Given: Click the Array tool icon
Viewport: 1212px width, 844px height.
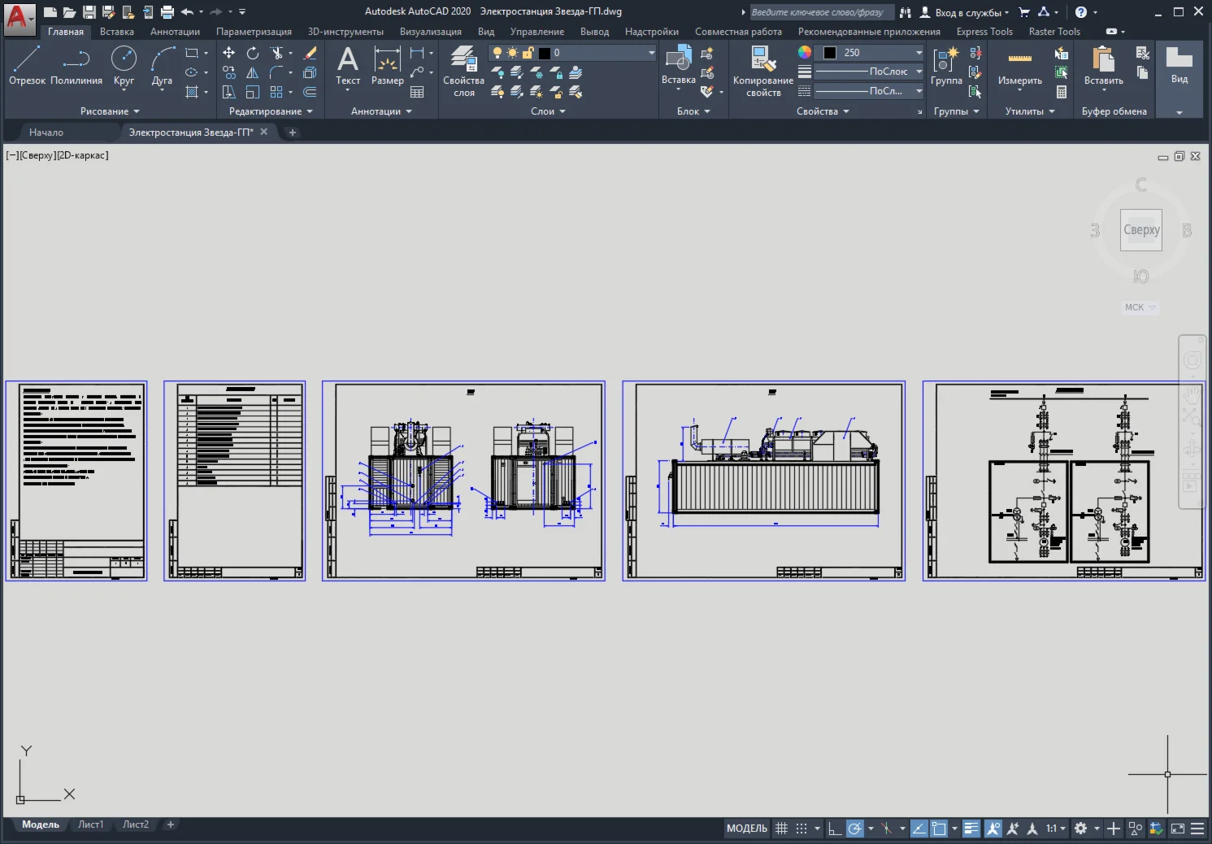Looking at the screenshot, I should (277, 92).
